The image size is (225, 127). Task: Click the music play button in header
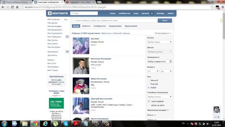coord(152,13)
